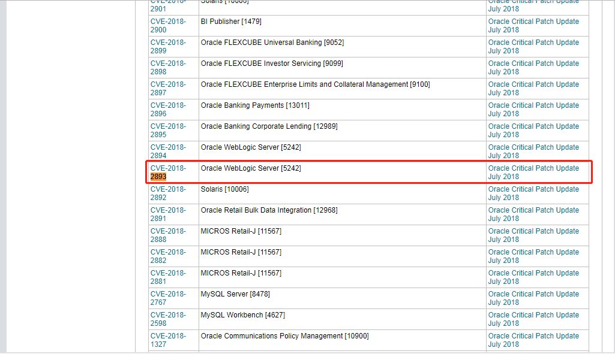The image size is (615, 354).
Task: Select 'Oracle FLEXCUBE Universal Banking [9052]' text
Action: point(272,43)
